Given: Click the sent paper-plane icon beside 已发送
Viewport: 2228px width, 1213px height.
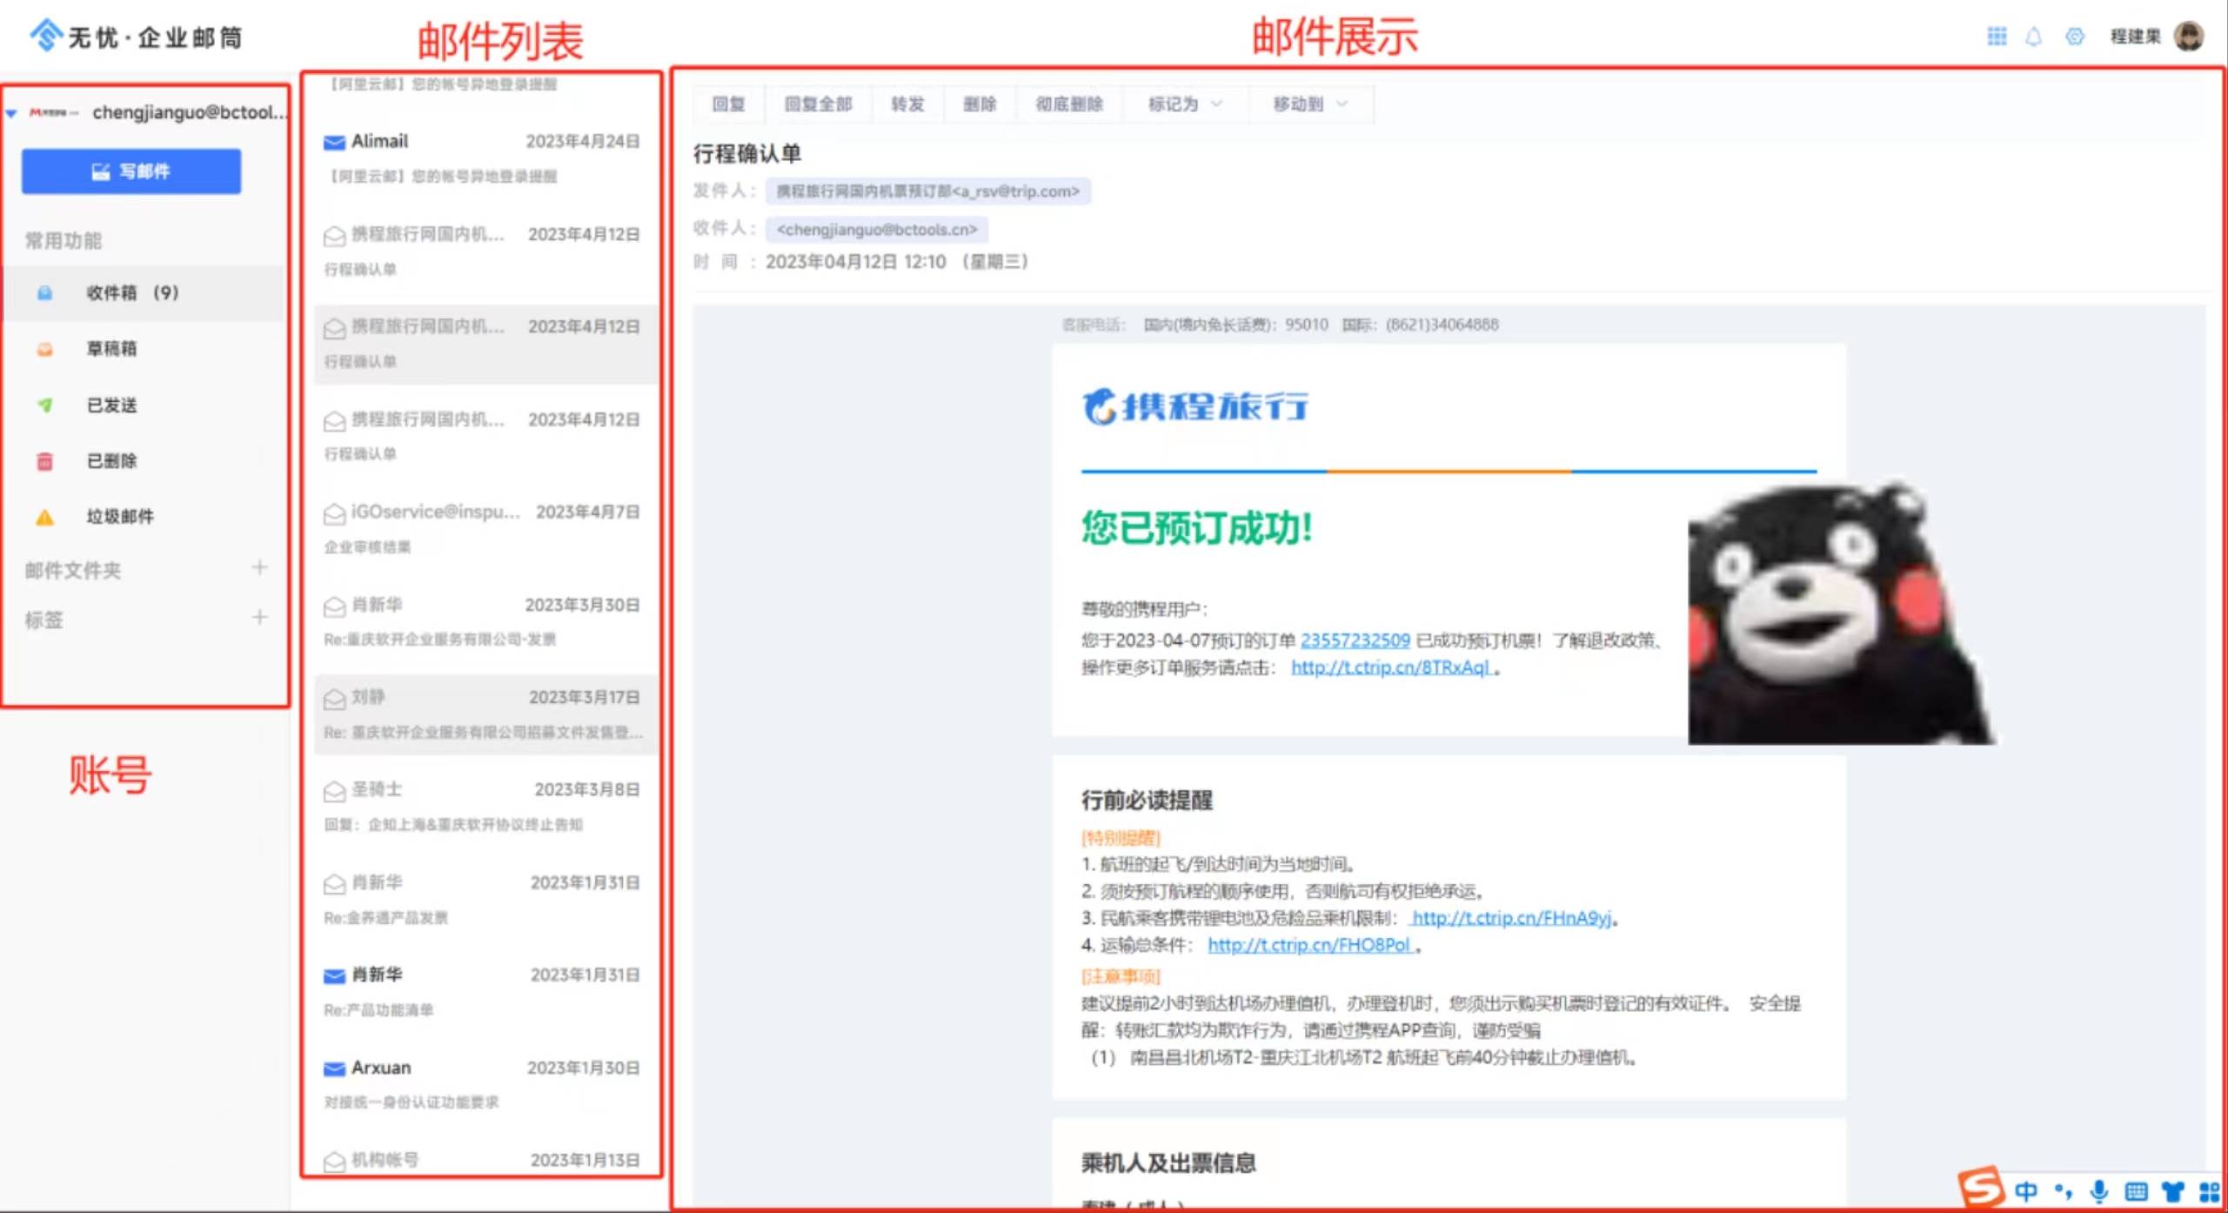Looking at the screenshot, I should point(44,405).
